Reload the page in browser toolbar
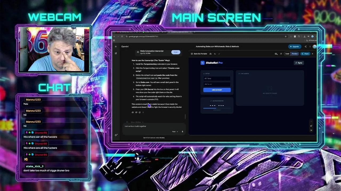 coord(122,36)
